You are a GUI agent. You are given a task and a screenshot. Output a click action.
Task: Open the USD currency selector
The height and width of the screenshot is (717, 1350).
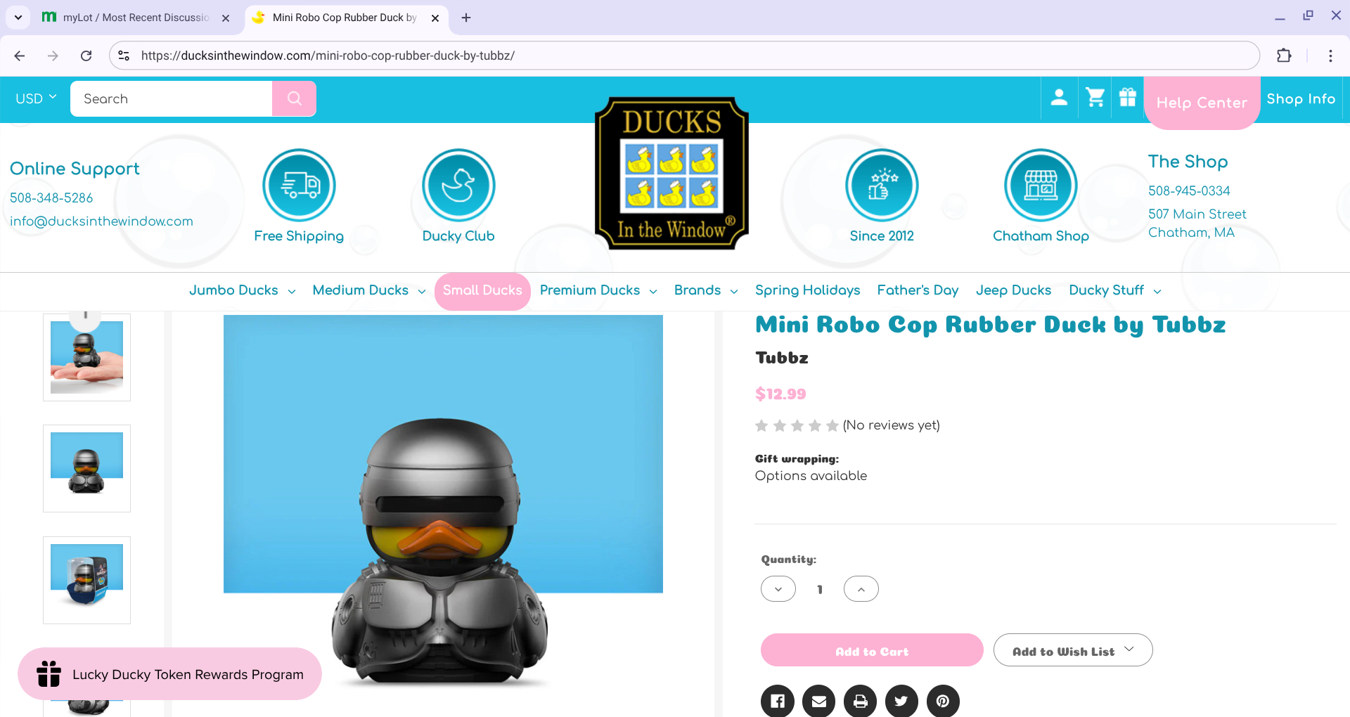pos(36,98)
